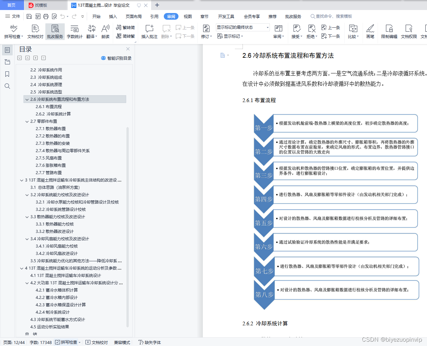427x346 pixels.
Task: Switch to the 首页 tab
Action: [x=12, y=5]
